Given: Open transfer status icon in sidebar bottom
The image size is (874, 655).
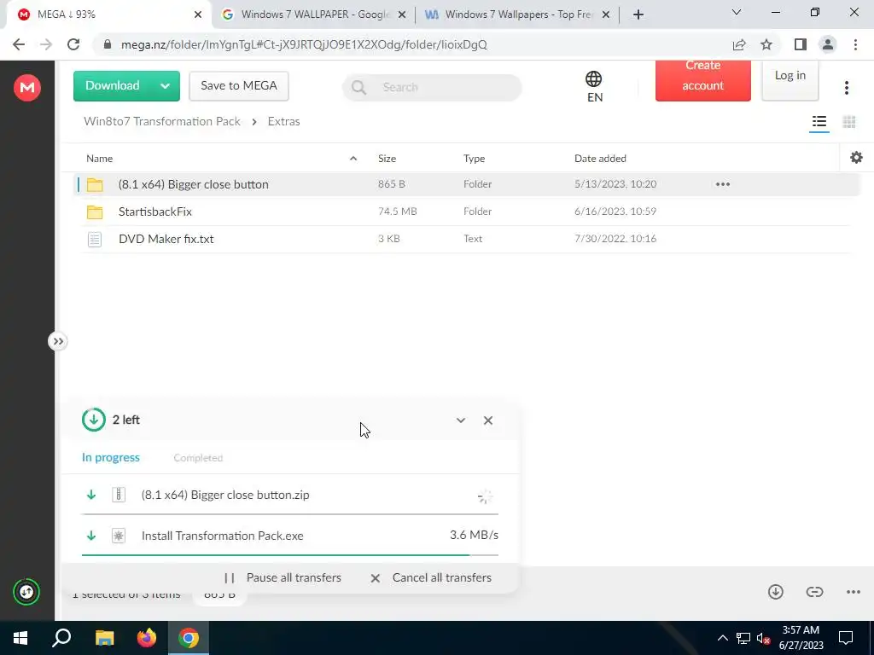Looking at the screenshot, I should 26,592.
